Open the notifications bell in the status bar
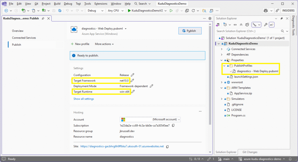Screen dimensions: 298x162 tap(290, 159)
